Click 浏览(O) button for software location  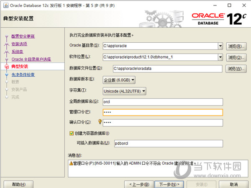click(x=236, y=57)
